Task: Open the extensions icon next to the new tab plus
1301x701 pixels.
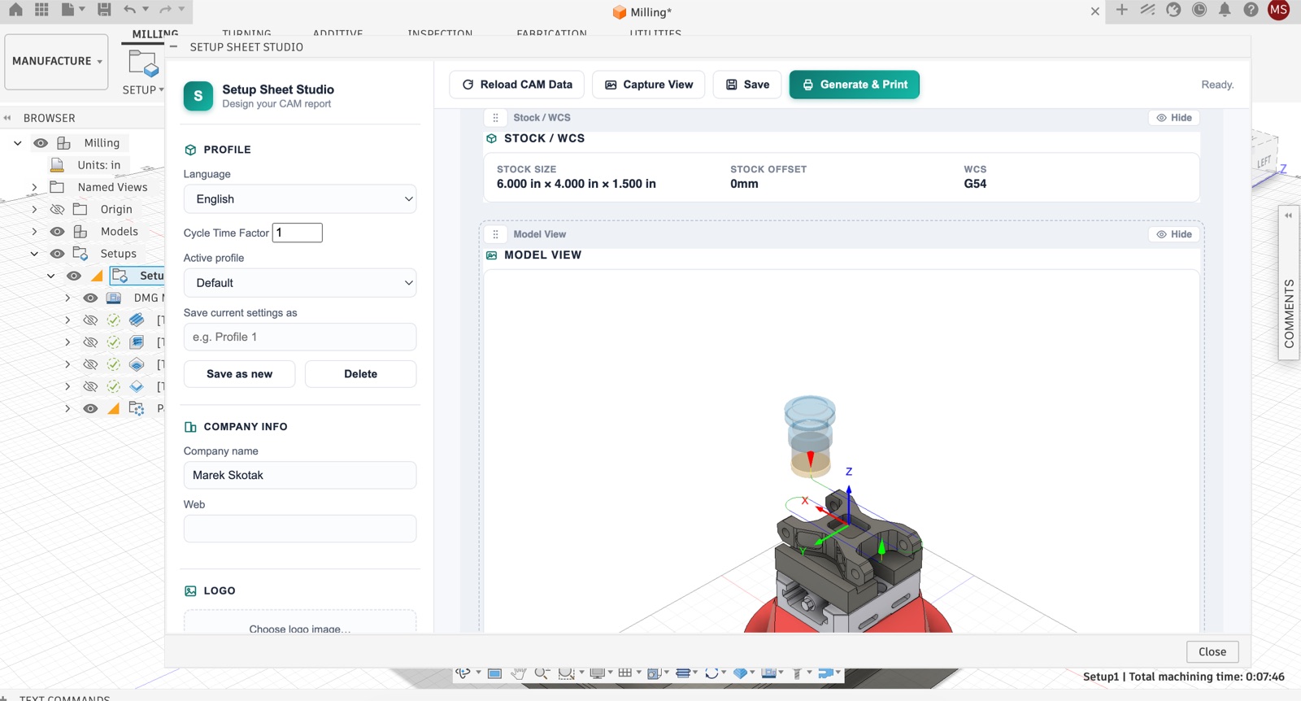Action: [1147, 10]
